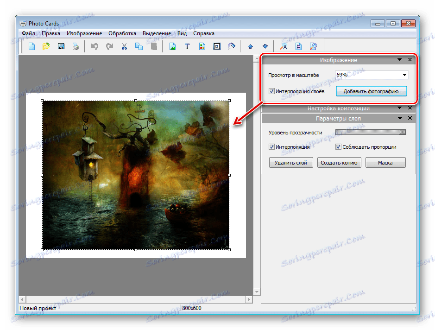Collapse the Параметры слоя panel arrow
This screenshot has height=330, width=435.
(399, 119)
